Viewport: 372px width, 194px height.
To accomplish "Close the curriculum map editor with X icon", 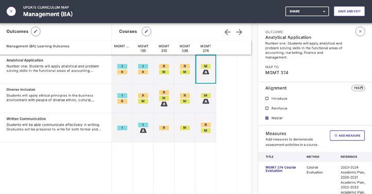I will coord(11,11).
